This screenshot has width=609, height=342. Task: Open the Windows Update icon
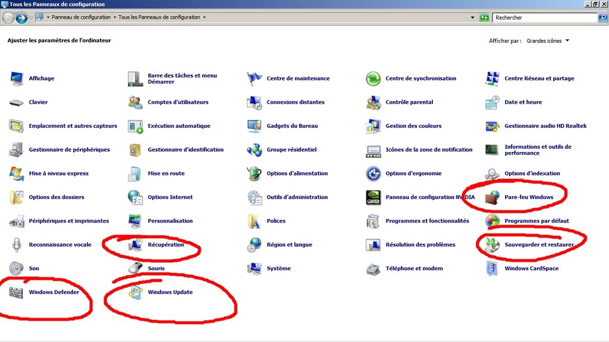pos(136,292)
